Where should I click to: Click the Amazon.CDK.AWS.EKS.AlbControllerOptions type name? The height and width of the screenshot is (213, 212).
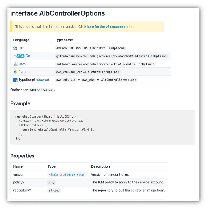pos(90,48)
